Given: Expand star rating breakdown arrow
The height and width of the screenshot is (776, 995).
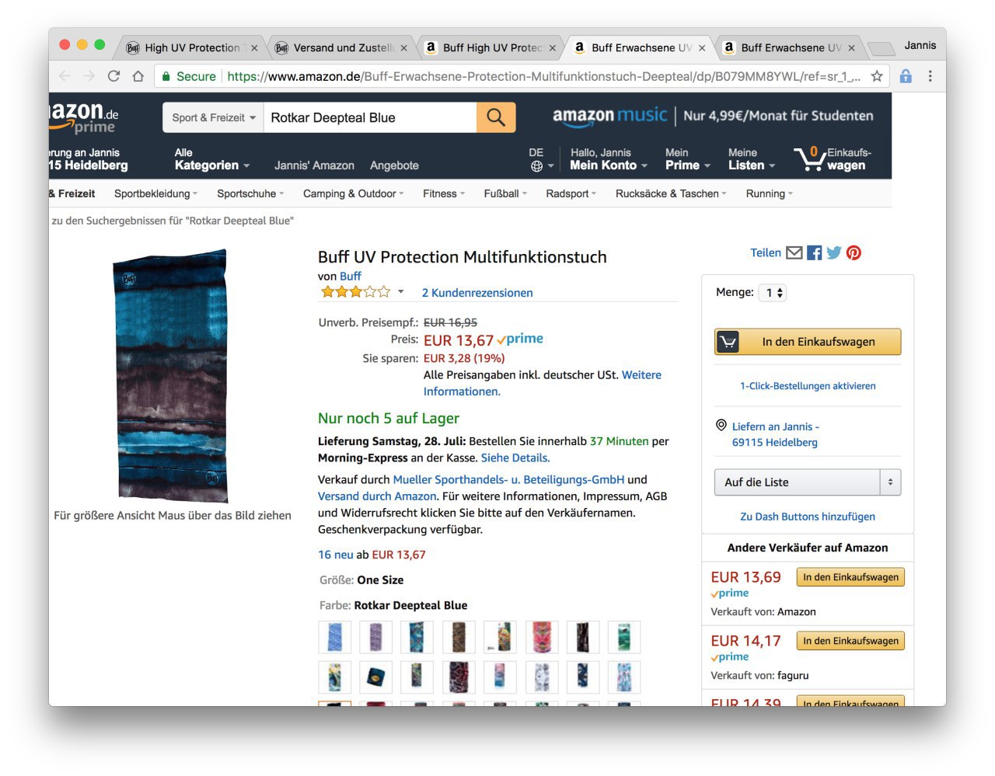Looking at the screenshot, I should pos(401,292).
